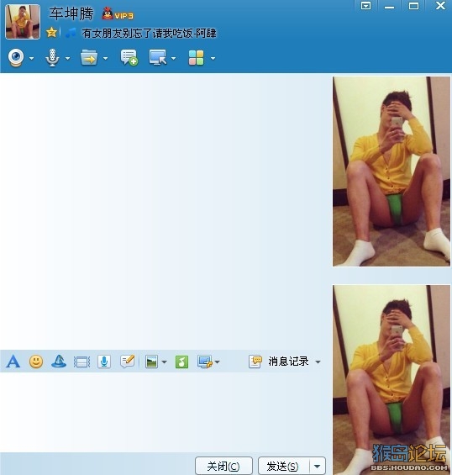Open the apps grid icon
The width and height of the screenshot is (452, 475).
point(196,57)
